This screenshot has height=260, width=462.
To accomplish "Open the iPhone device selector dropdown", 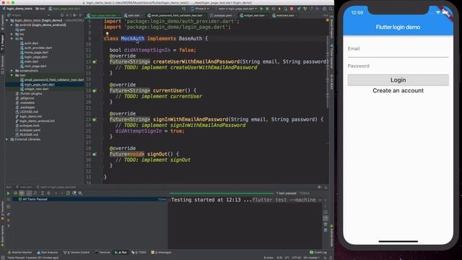I will coord(200,9).
